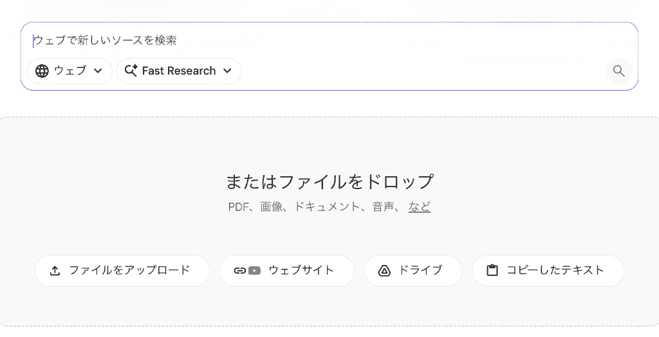Click the chain link icon for ウェブサイト
This screenshot has height=337, width=659.
tap(239, 271)
